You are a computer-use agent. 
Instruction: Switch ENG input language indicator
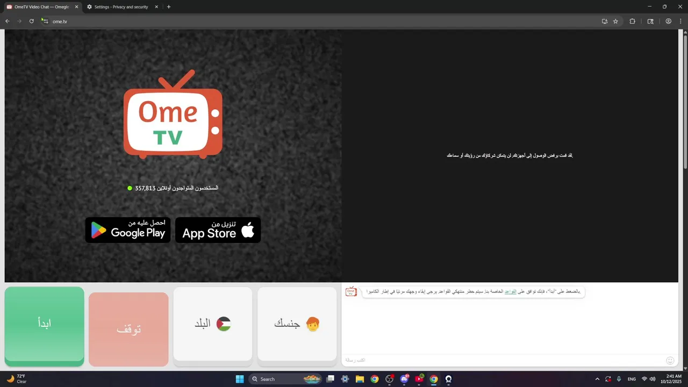click(x=632, y=379)
